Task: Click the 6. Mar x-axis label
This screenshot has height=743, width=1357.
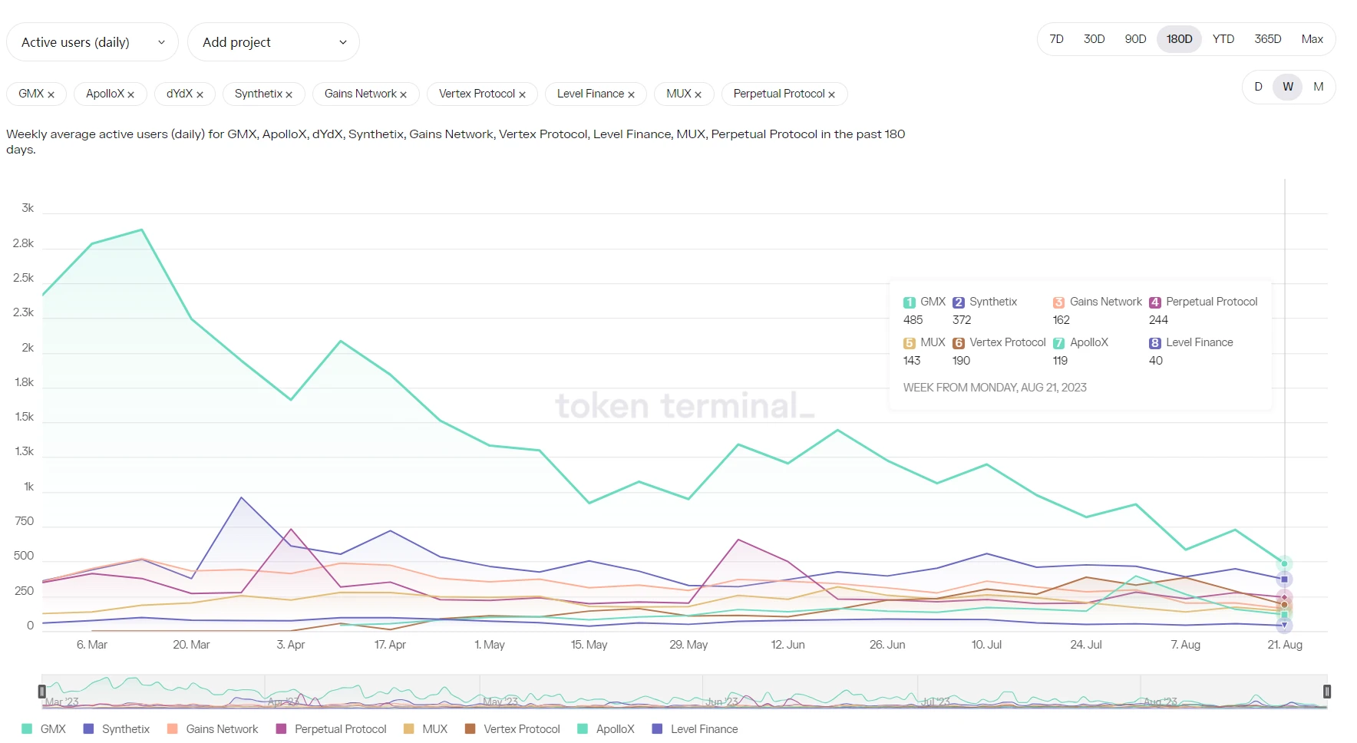Action: [92, 645]
